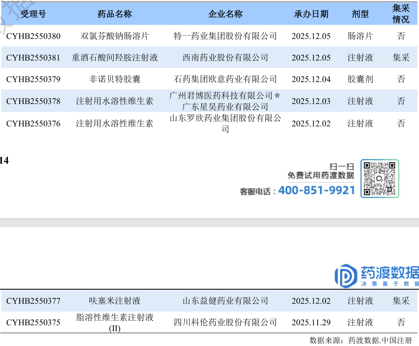419x346 pixels.
Task: Click 集采 status in CYHB2550381 row
Action: (x=401, y=58)
